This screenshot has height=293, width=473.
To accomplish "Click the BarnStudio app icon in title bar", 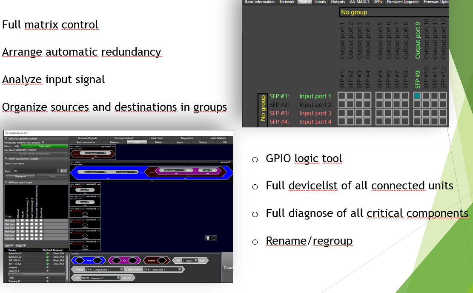I will 6,133.
